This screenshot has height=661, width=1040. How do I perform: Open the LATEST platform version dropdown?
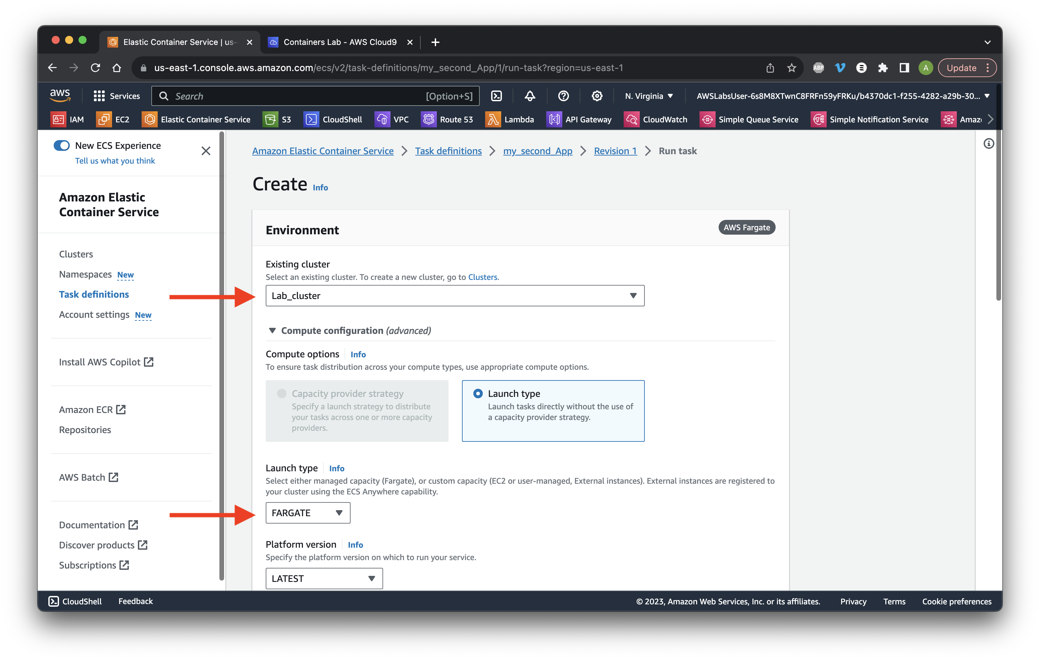pyautogui.click(x=324, y=578)
